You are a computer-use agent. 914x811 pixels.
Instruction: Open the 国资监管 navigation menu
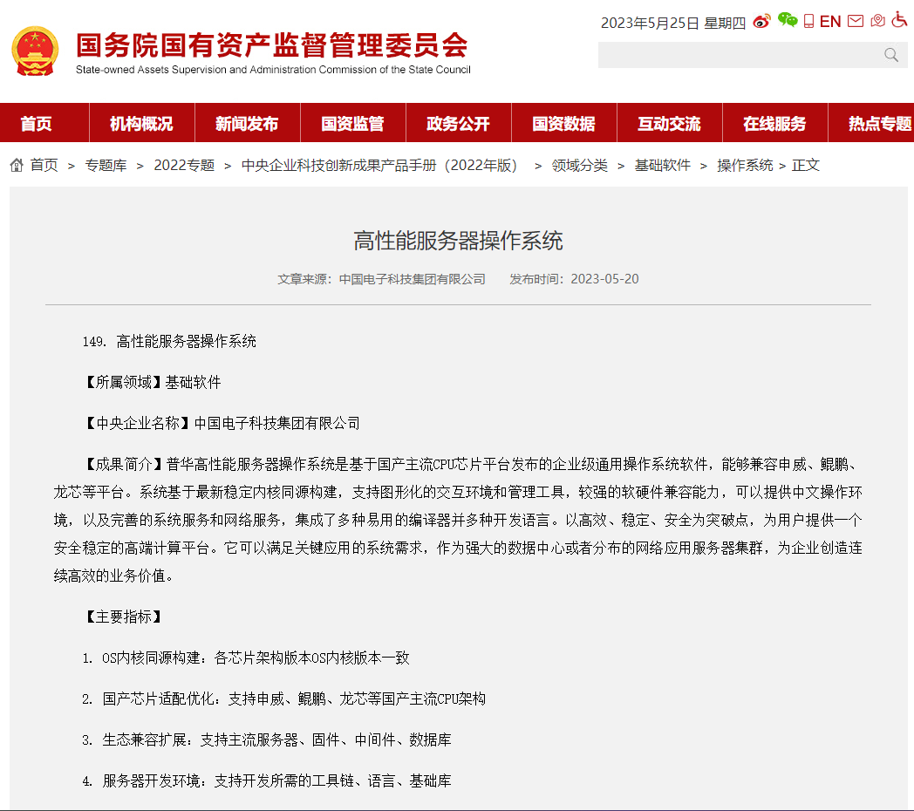pos(351,123)
